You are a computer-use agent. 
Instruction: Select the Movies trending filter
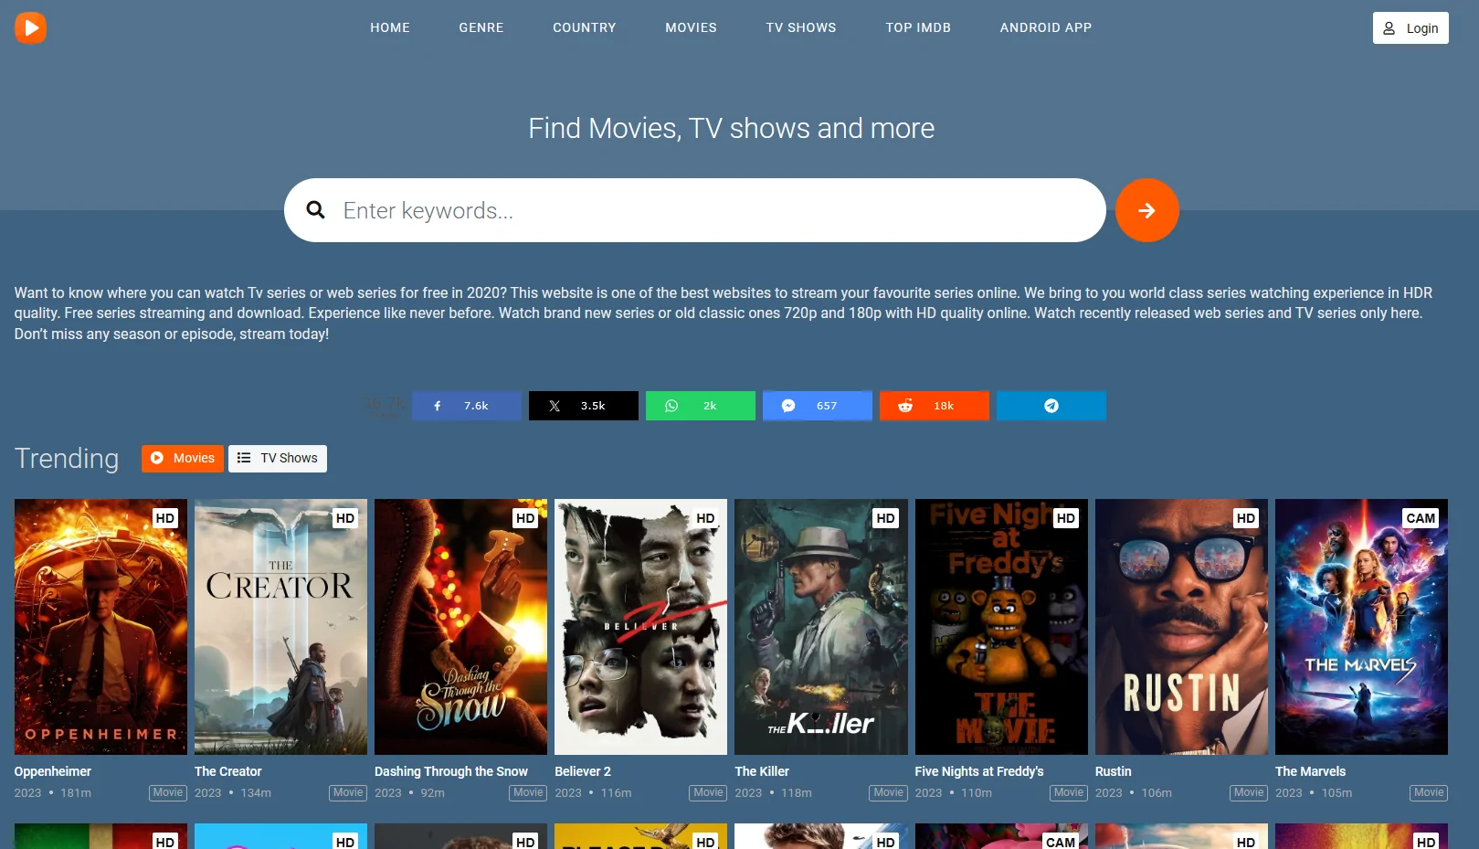182,458
